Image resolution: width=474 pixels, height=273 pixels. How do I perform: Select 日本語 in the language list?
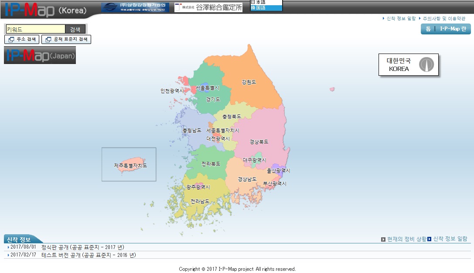(x=266, y=2)
